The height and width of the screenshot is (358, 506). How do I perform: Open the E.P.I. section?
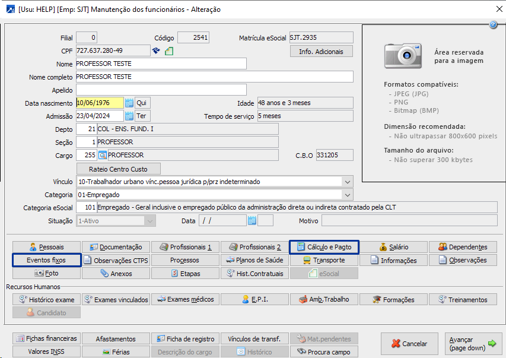tap(254, 299)
